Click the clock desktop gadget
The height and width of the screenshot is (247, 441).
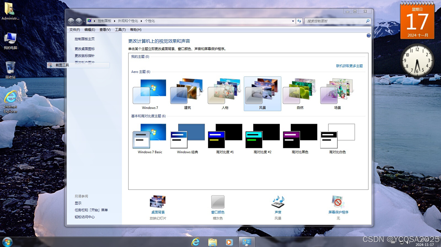(417, 60)
